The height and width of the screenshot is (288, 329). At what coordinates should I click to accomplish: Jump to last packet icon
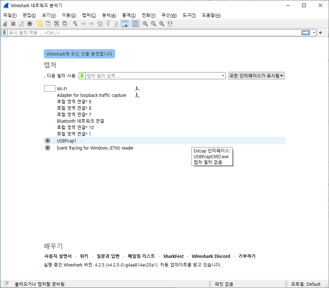116,24
